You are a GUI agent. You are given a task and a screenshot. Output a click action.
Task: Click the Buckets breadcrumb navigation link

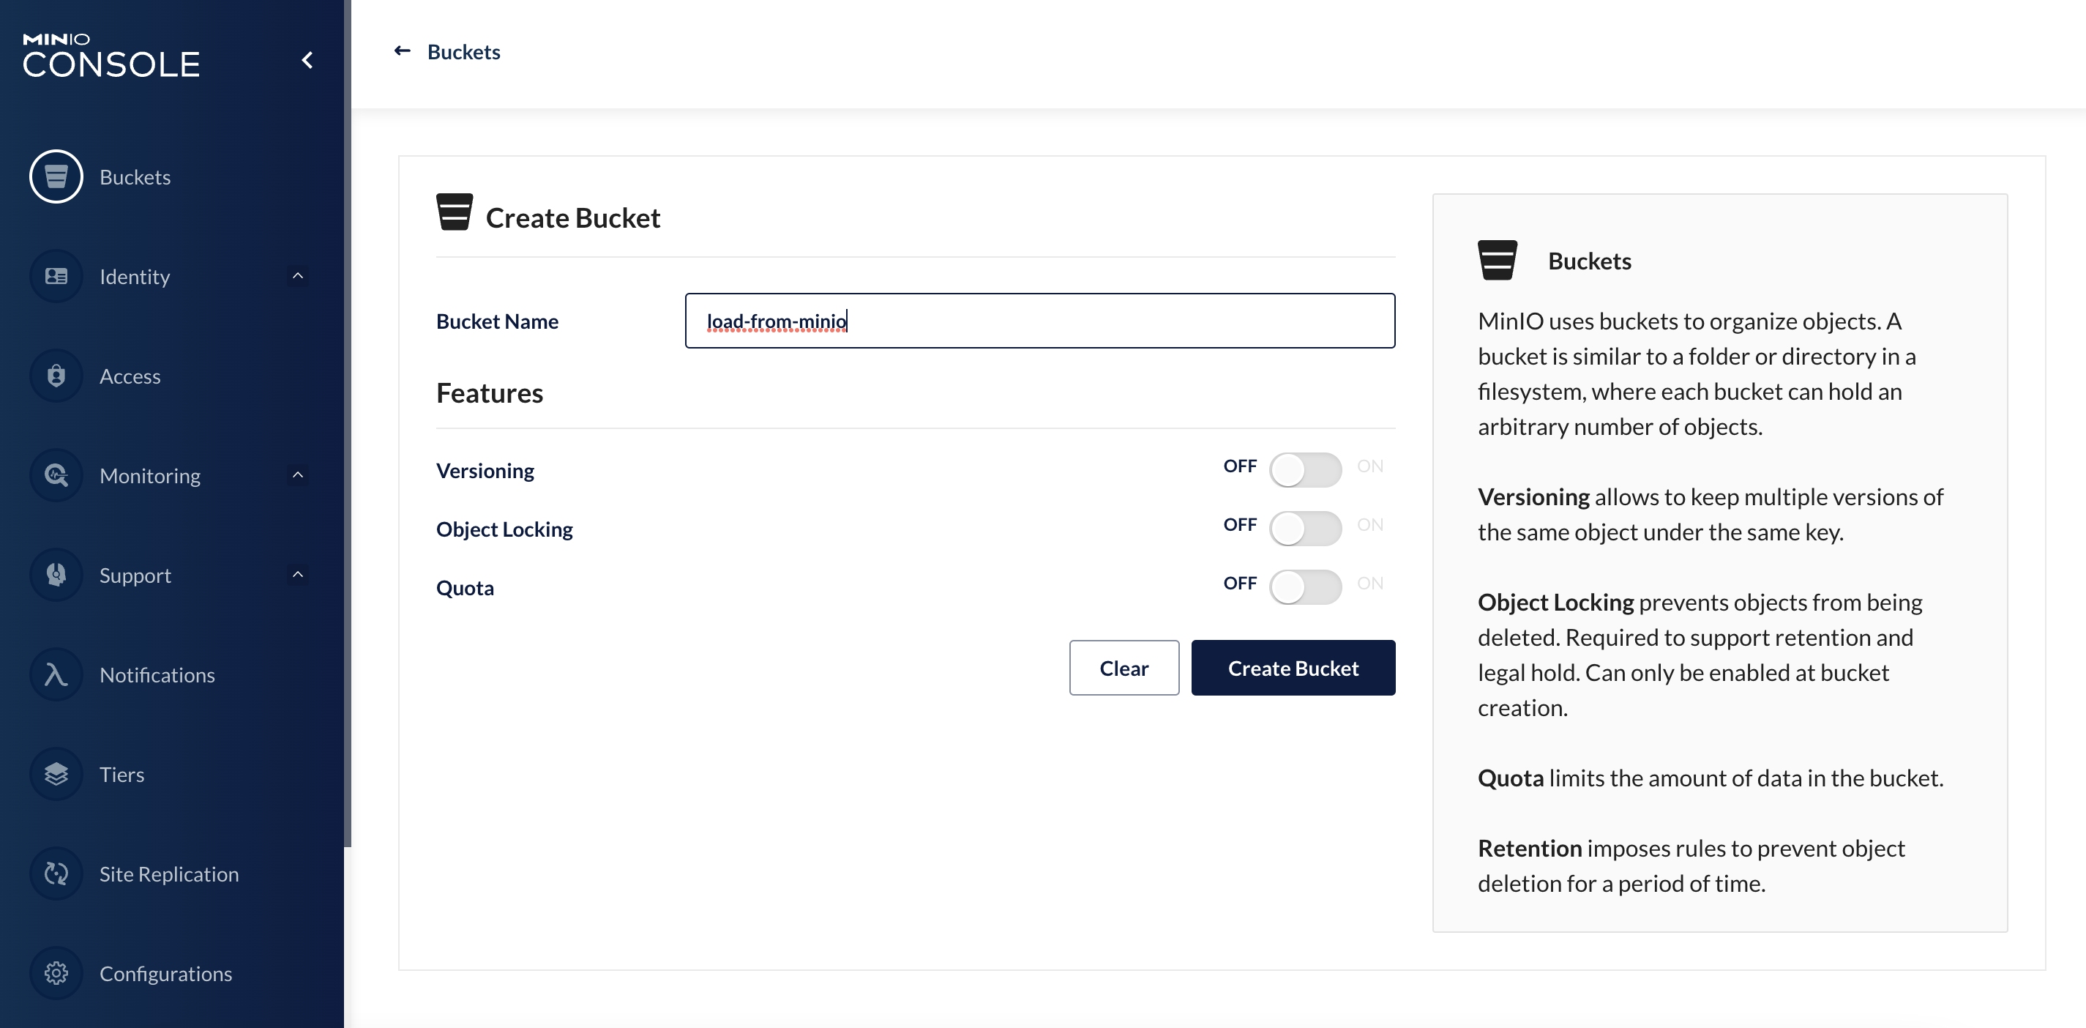(463, 51)
